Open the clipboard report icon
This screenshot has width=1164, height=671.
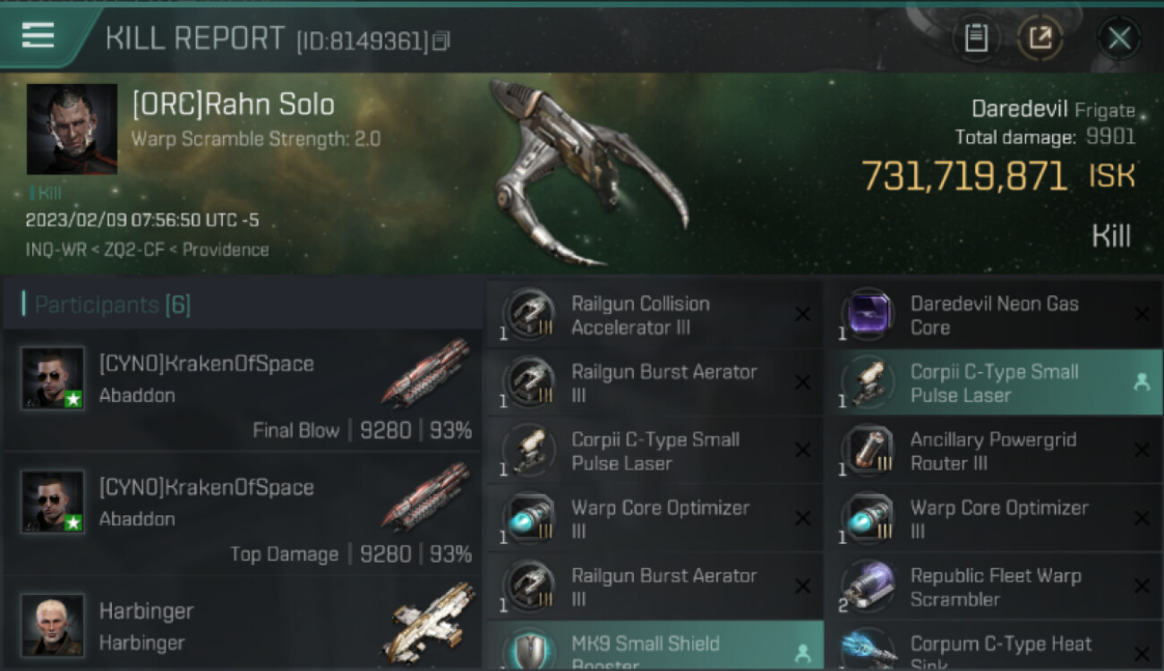pos(976,38)
